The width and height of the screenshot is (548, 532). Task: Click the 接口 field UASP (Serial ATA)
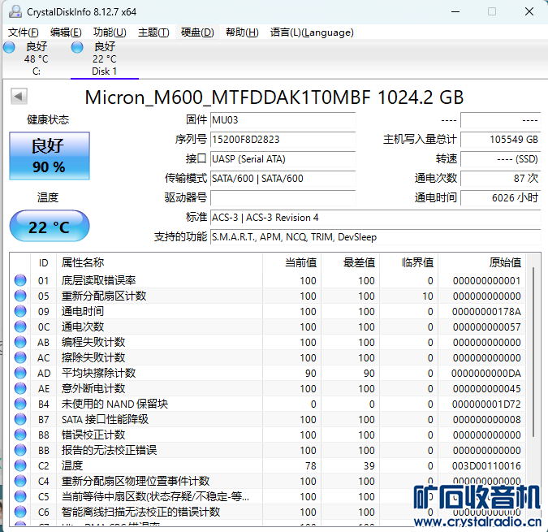[283, 159]
